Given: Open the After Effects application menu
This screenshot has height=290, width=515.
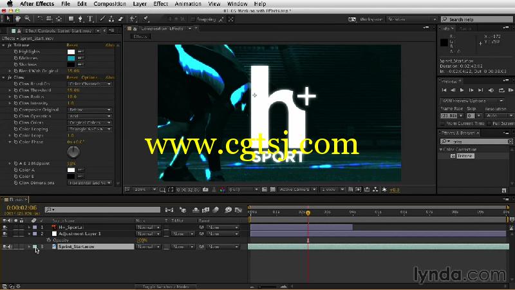Looking at the screenshot, I should 37,4.
